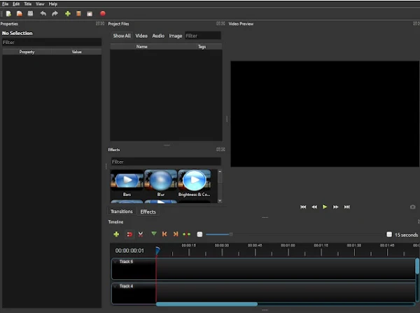Undo the last action
Viewport: 420px width, 313px height.
pos(43,13)
